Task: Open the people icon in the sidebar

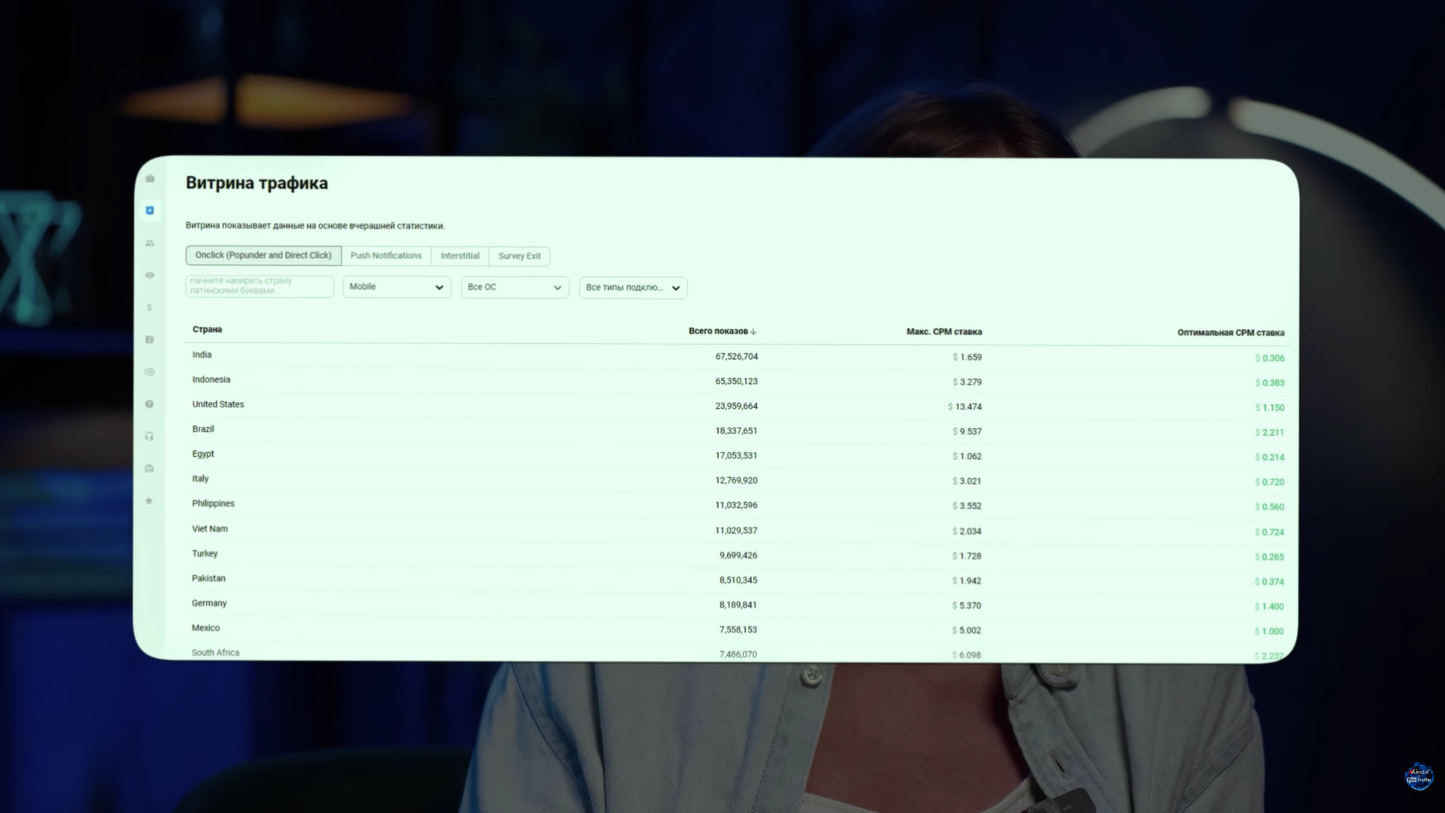Action: click(150, 243)
